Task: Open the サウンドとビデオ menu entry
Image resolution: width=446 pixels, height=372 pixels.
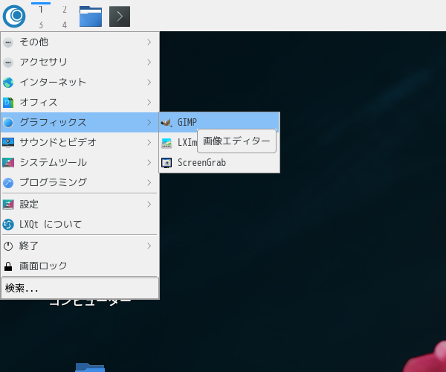Action: (80, 142)
